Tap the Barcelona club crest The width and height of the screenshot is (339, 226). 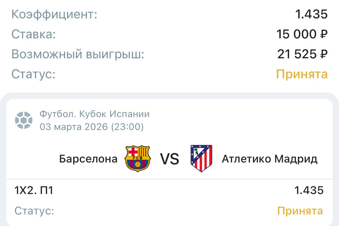137,159
